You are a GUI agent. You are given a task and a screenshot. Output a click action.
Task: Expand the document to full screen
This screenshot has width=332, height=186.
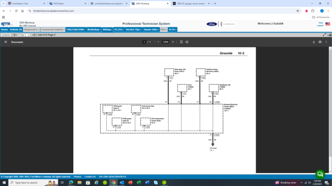coord(325,35)
